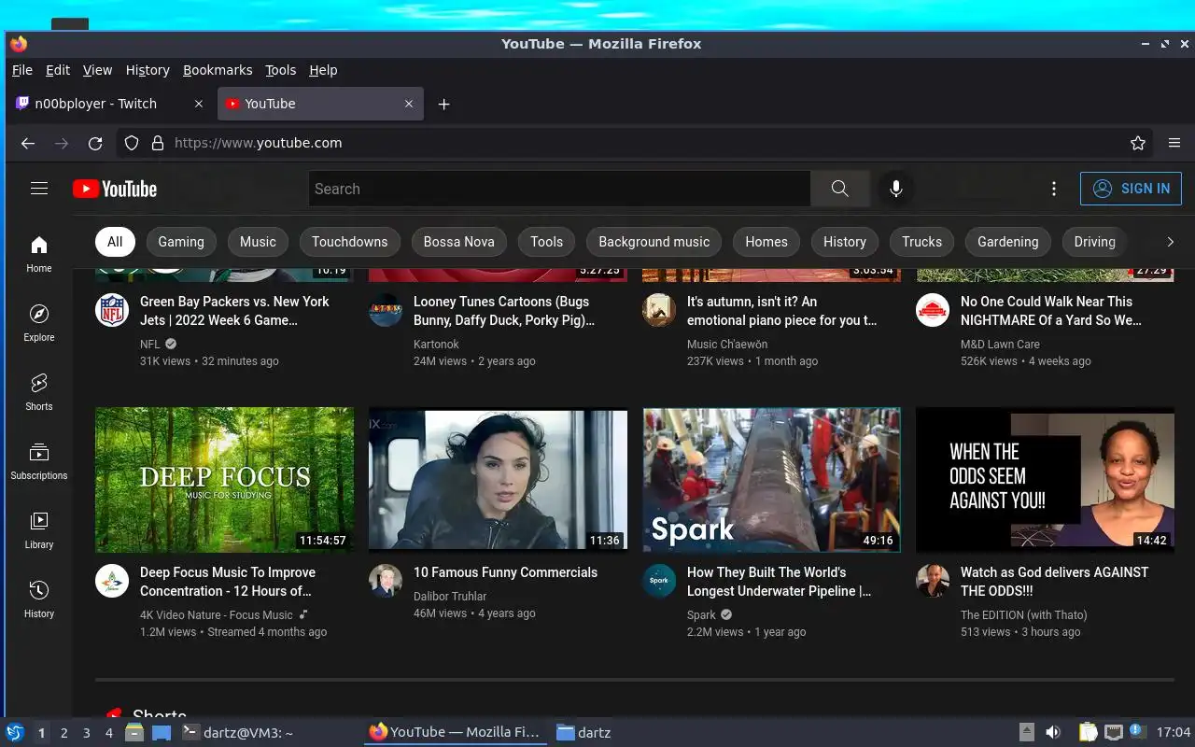Open the Edit menu
Viewport: 1195px width, 747px height.
pos(58,70)
